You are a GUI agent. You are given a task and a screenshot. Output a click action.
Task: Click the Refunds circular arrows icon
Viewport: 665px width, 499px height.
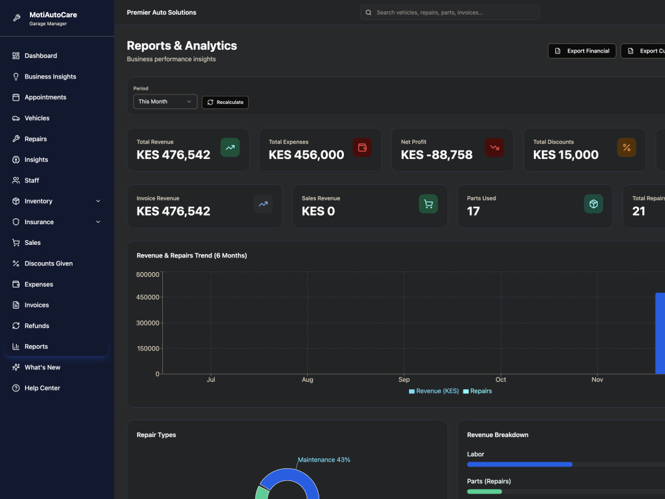(x=16, y=326)
